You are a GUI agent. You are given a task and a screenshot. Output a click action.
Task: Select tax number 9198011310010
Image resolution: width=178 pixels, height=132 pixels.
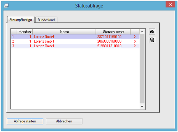pos(109,46)
